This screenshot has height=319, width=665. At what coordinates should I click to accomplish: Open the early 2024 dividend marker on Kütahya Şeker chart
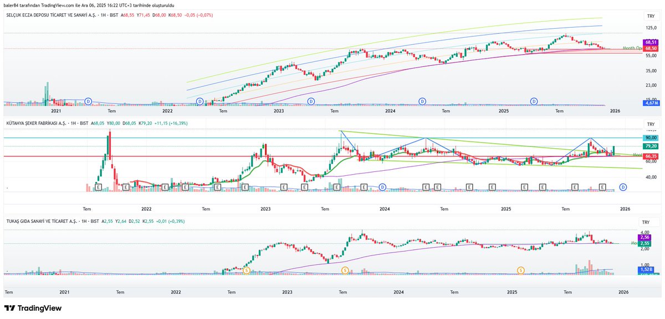coord(382,187)
